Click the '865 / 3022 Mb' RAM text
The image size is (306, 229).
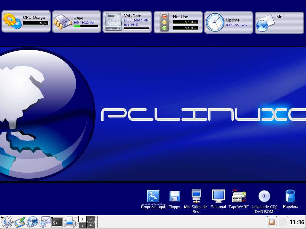point(84,23)
